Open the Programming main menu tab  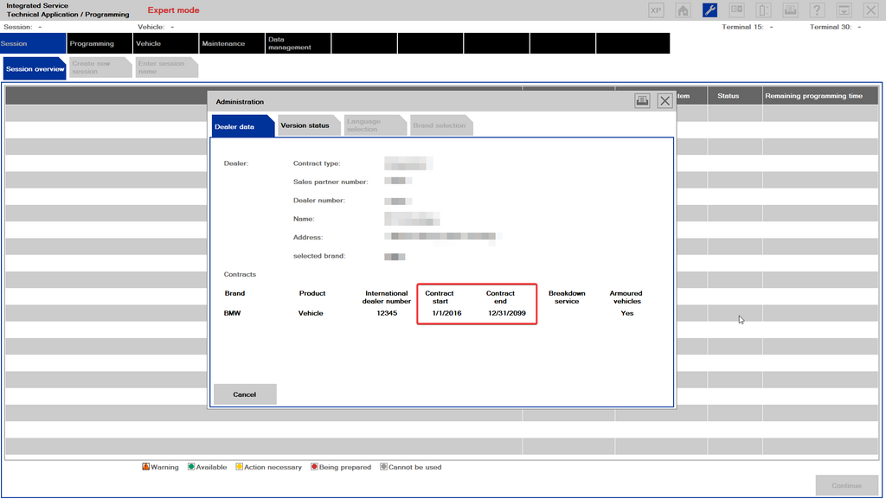(100, 43)
